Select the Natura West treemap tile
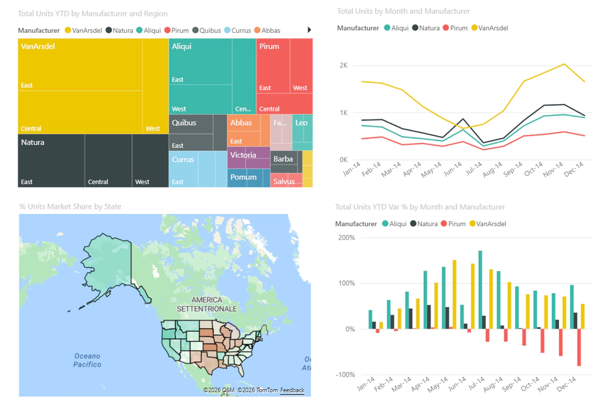The image size is (609, 399). point(150,161)
